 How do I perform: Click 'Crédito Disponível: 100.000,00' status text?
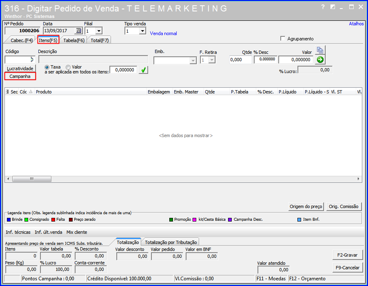pos(119,279)
